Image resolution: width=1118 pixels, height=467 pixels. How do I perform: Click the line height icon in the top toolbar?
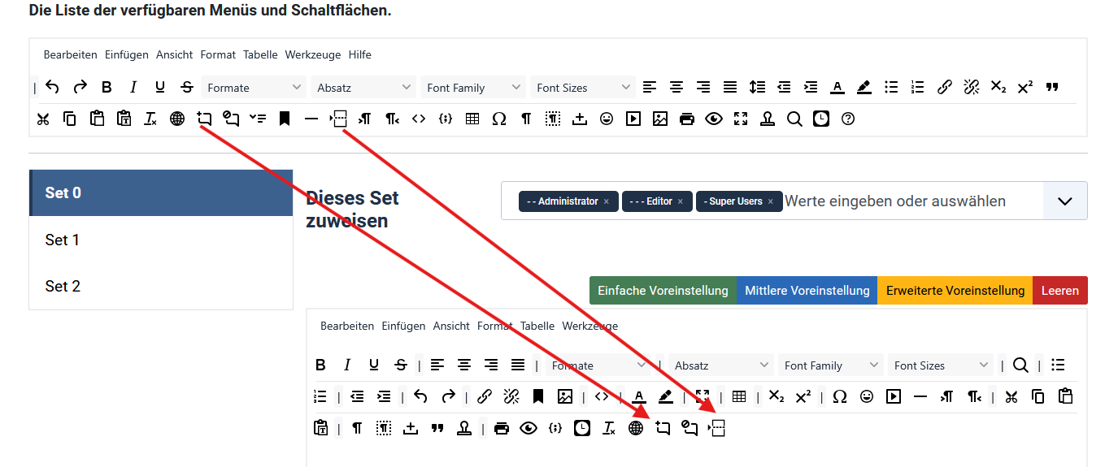[x=757, y=87]
